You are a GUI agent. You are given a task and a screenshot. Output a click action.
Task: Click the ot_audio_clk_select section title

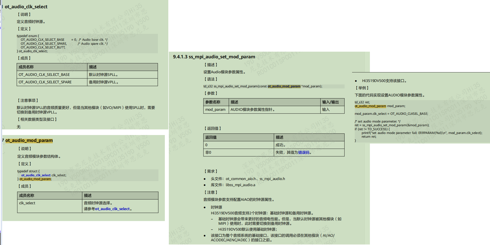pos(26,7)
